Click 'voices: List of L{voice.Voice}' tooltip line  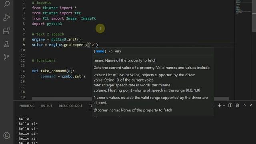coord(144,75)
